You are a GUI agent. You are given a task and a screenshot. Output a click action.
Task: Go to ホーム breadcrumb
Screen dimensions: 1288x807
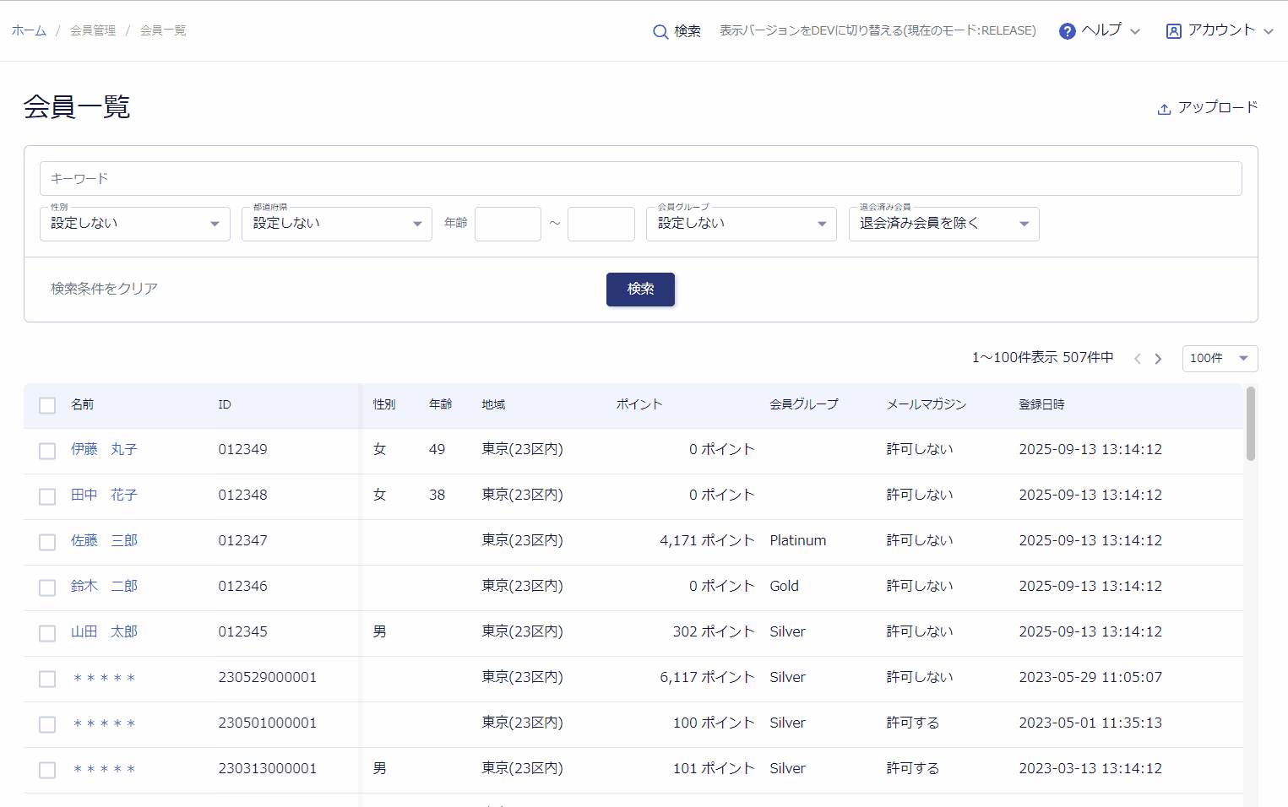[x=29, y=30]
